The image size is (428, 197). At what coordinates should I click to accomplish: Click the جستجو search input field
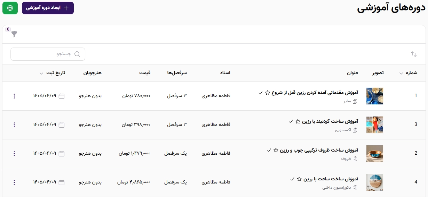48,54
